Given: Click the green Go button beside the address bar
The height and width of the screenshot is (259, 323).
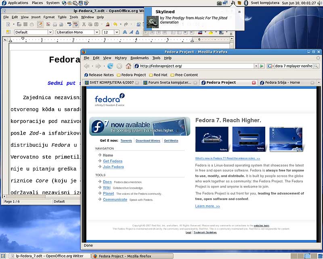Looking at the screenshot, I should (x=262, y=66).
